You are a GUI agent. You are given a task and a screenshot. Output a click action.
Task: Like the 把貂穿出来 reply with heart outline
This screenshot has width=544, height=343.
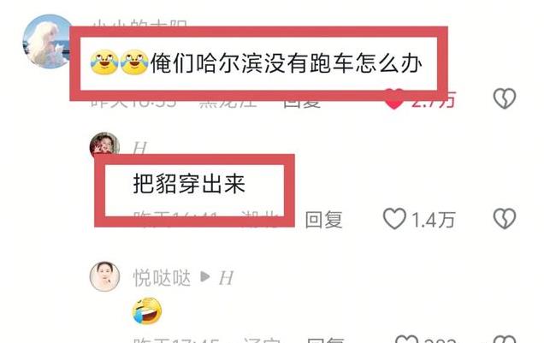pos(394,218)
